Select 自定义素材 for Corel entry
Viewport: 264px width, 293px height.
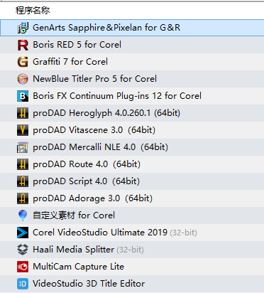tap(132, 215)
